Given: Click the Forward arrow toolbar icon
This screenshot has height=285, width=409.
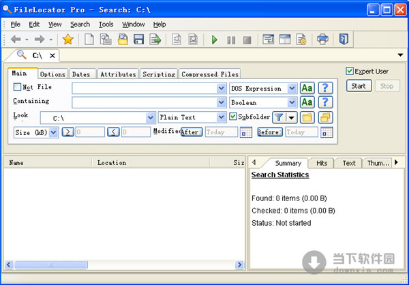Looking at the screenshot, I should pos(40,40).
